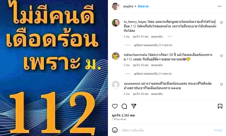The height and width of the screenshot is (136, 226).
Task: Like the tu_henry_hayes comment
Action: click(221, 23)
